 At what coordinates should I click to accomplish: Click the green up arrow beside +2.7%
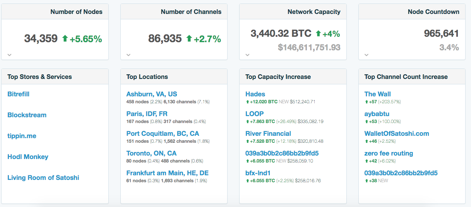pos(189,38)
